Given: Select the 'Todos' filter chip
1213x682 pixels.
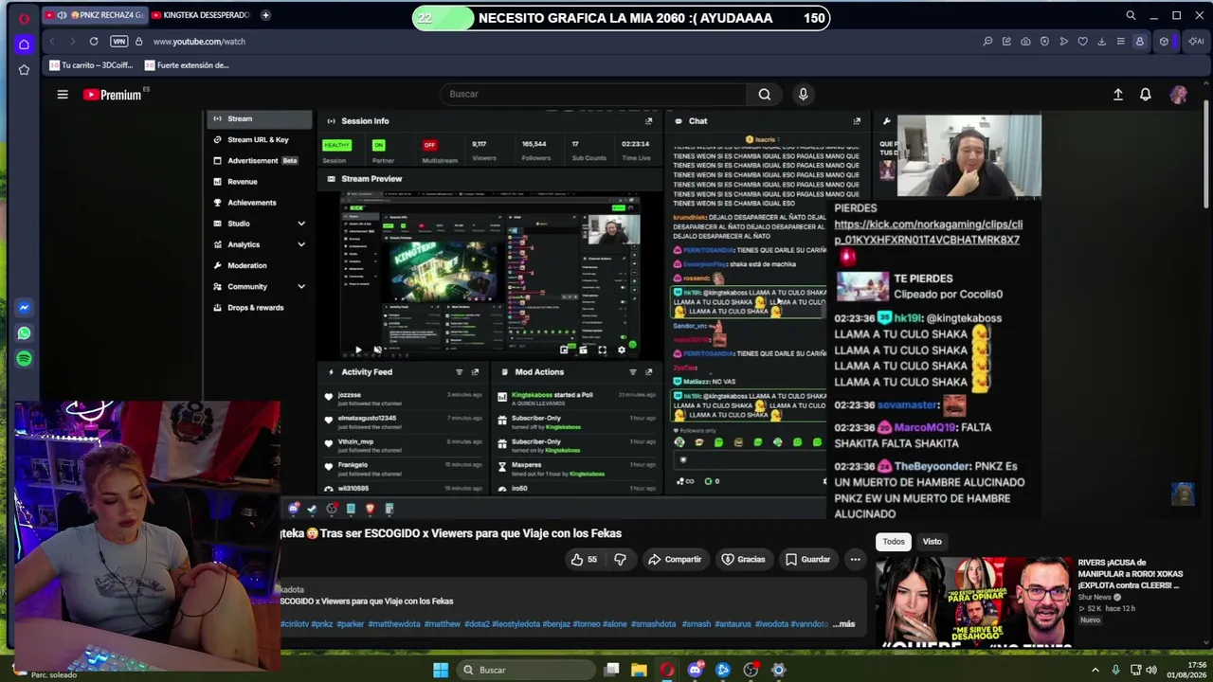Looking at the screenshot, I should 894,542.
